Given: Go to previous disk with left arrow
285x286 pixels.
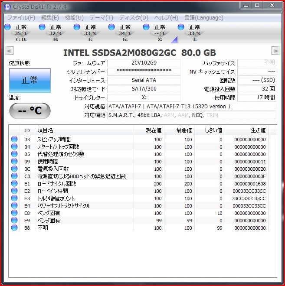Looking at the screenshot, I should [9, 51].
